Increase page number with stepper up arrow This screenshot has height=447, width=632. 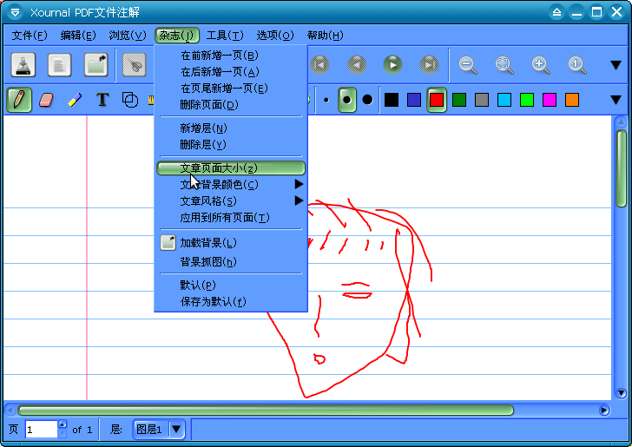click(x=63, y=424)
